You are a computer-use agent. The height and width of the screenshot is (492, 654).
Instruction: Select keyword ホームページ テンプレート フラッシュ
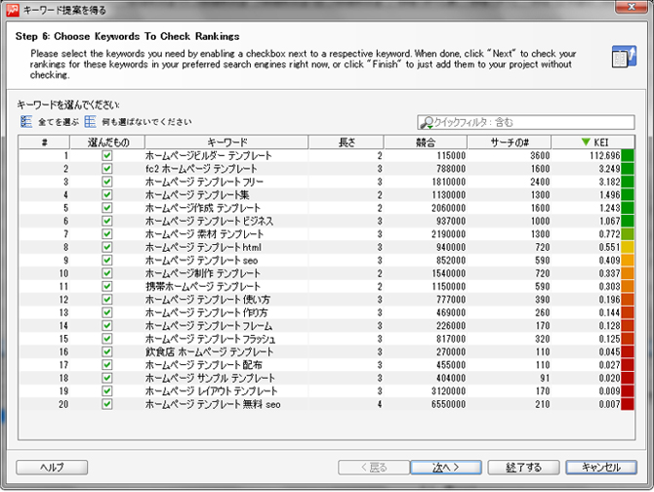click(210, 339)
